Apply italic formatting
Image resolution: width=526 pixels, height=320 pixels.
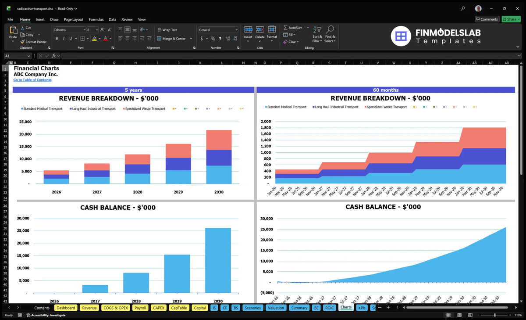point(64,39)
